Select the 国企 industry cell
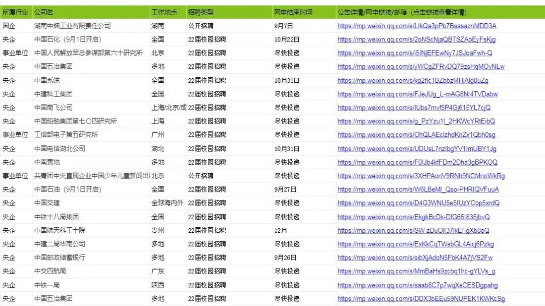Viewport: 545px width, 306px height. point(16,26)
